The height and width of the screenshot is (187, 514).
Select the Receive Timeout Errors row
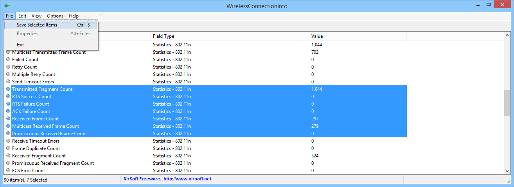(x=205, y=141)
